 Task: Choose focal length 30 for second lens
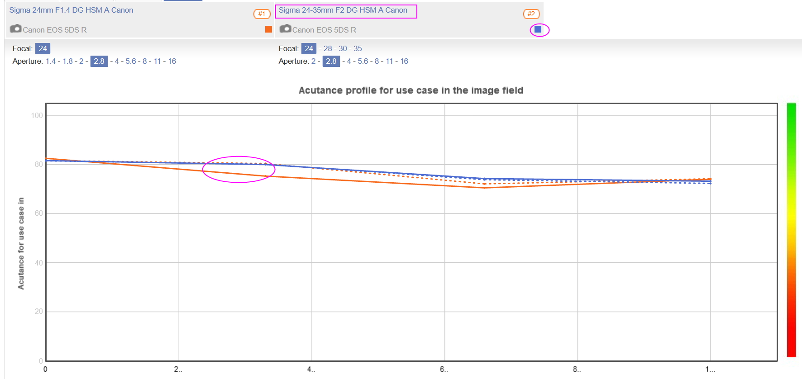[343, 48]
